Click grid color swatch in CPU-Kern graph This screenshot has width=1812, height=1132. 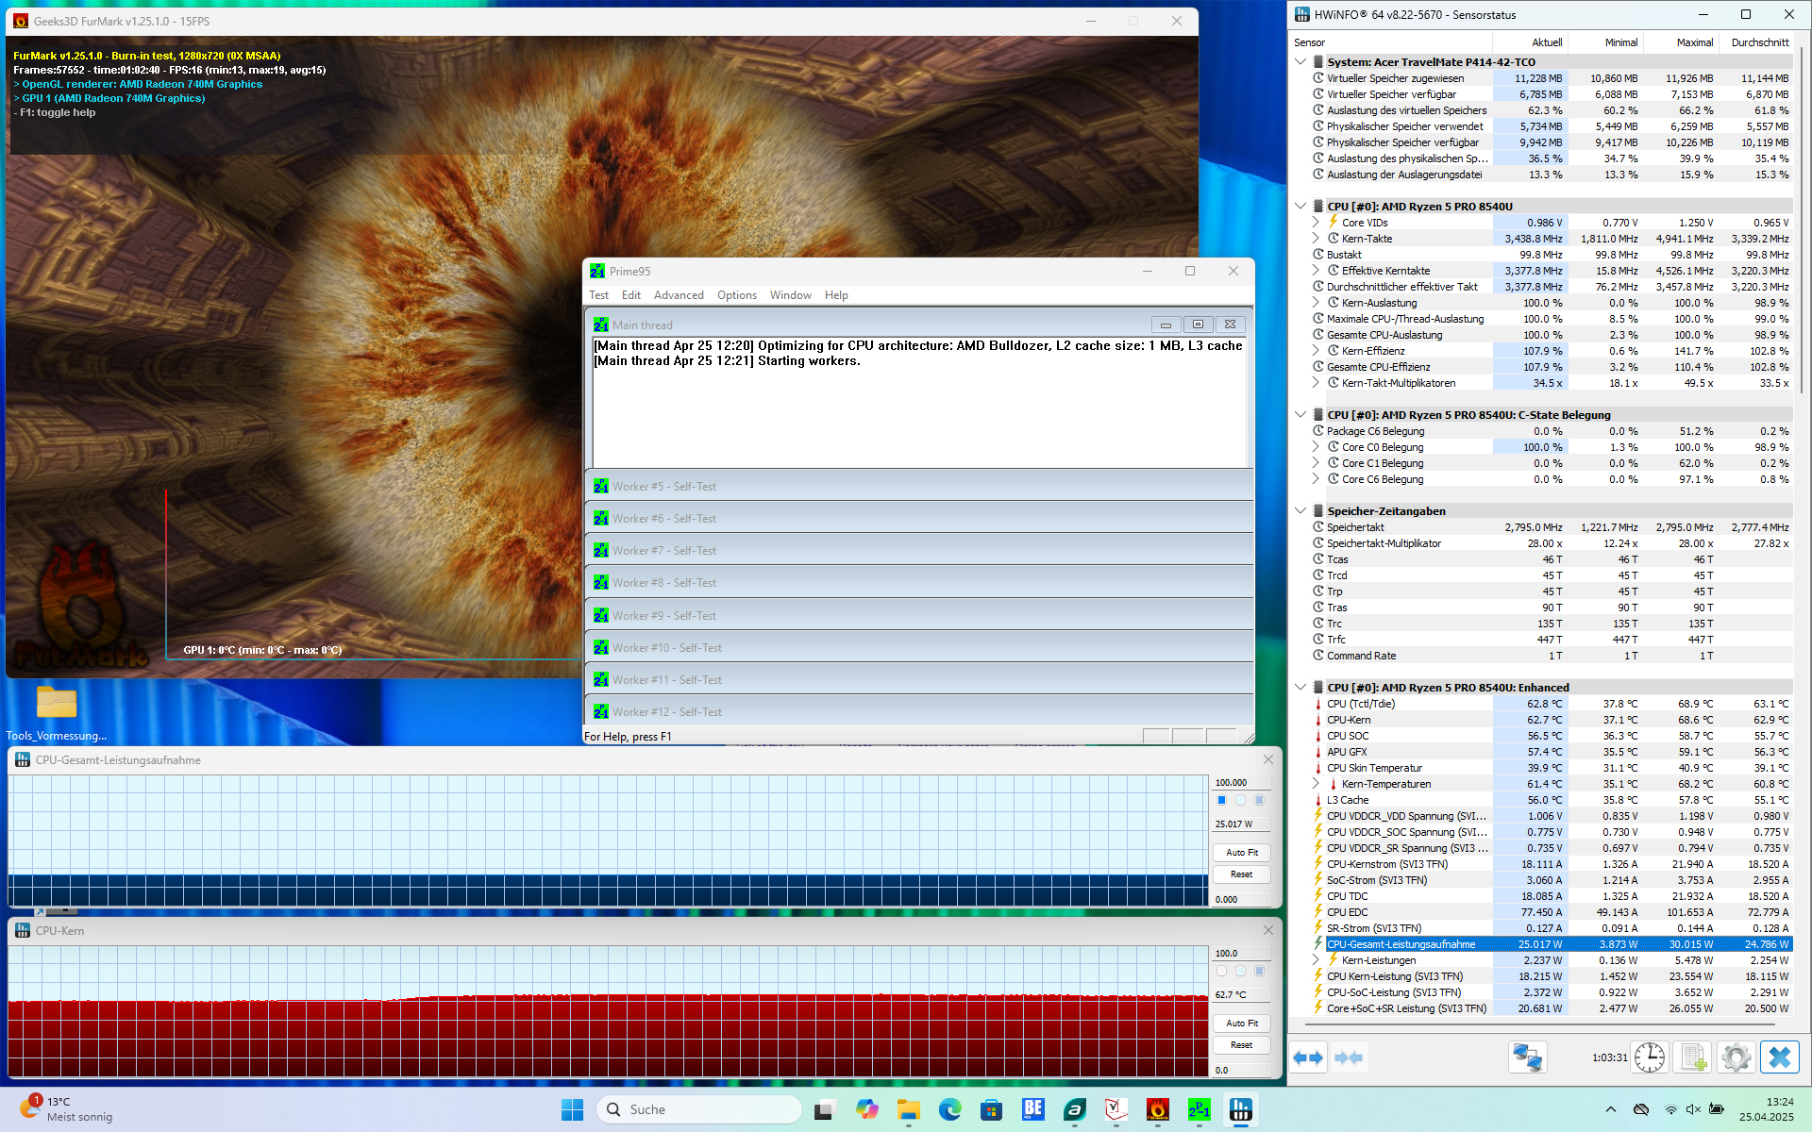click(1259, 971)
